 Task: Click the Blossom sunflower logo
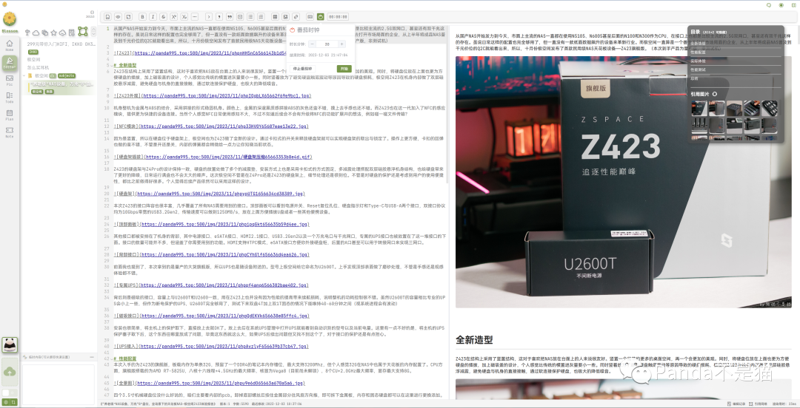(9, 19)
